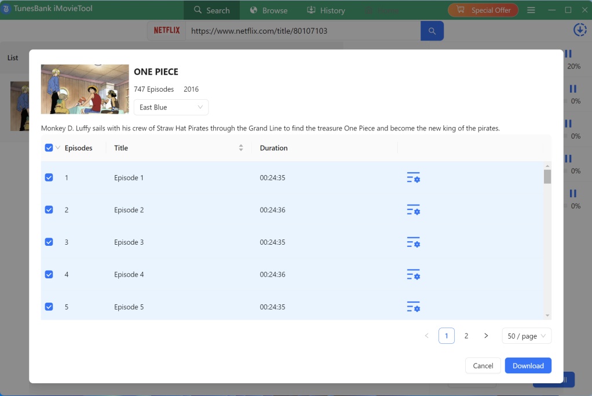Go to page 2 of episodes

click(x=466, y=336)
